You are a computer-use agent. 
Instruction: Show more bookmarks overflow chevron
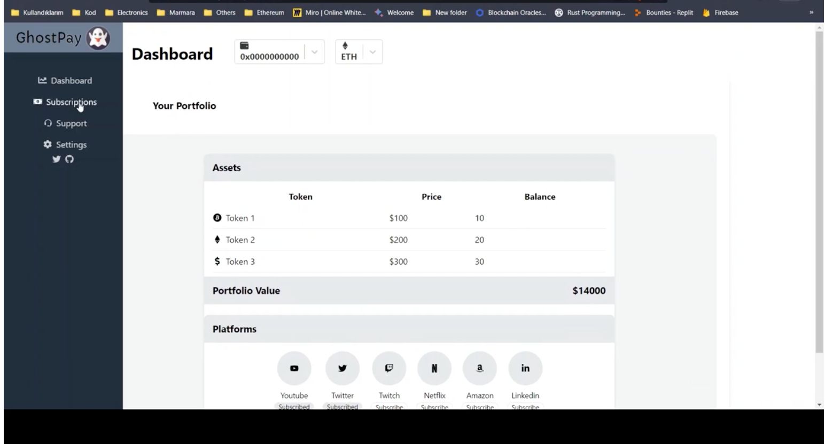click(x=811, y=13)
